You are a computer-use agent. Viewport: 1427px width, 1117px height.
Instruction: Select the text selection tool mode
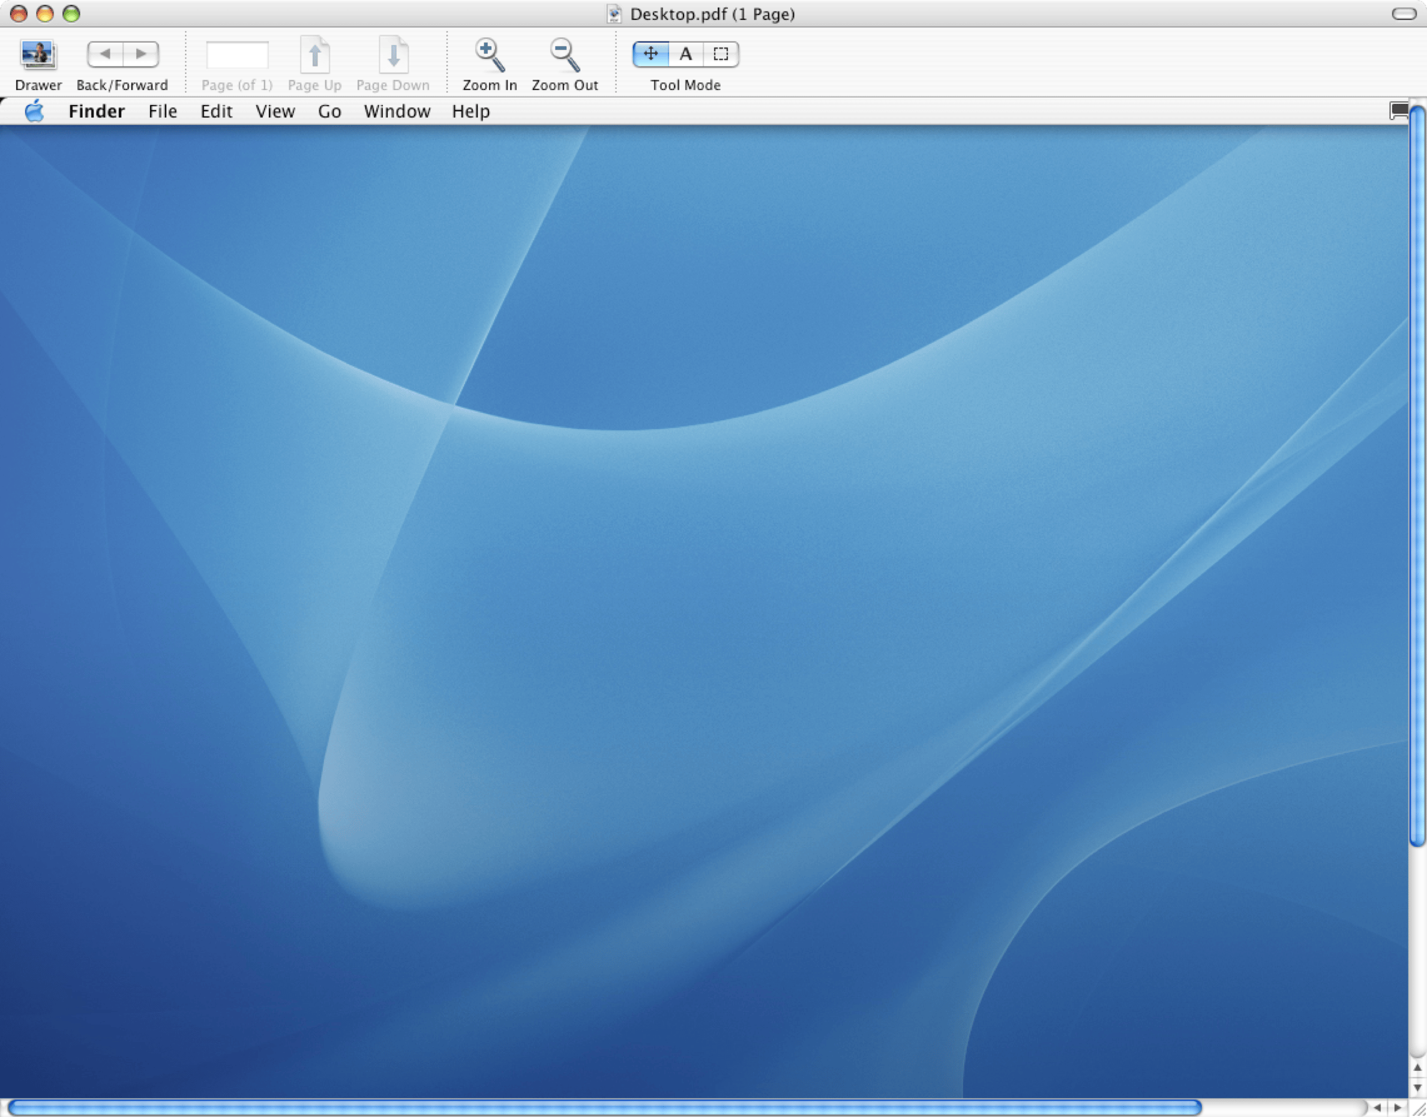[686, 54]
